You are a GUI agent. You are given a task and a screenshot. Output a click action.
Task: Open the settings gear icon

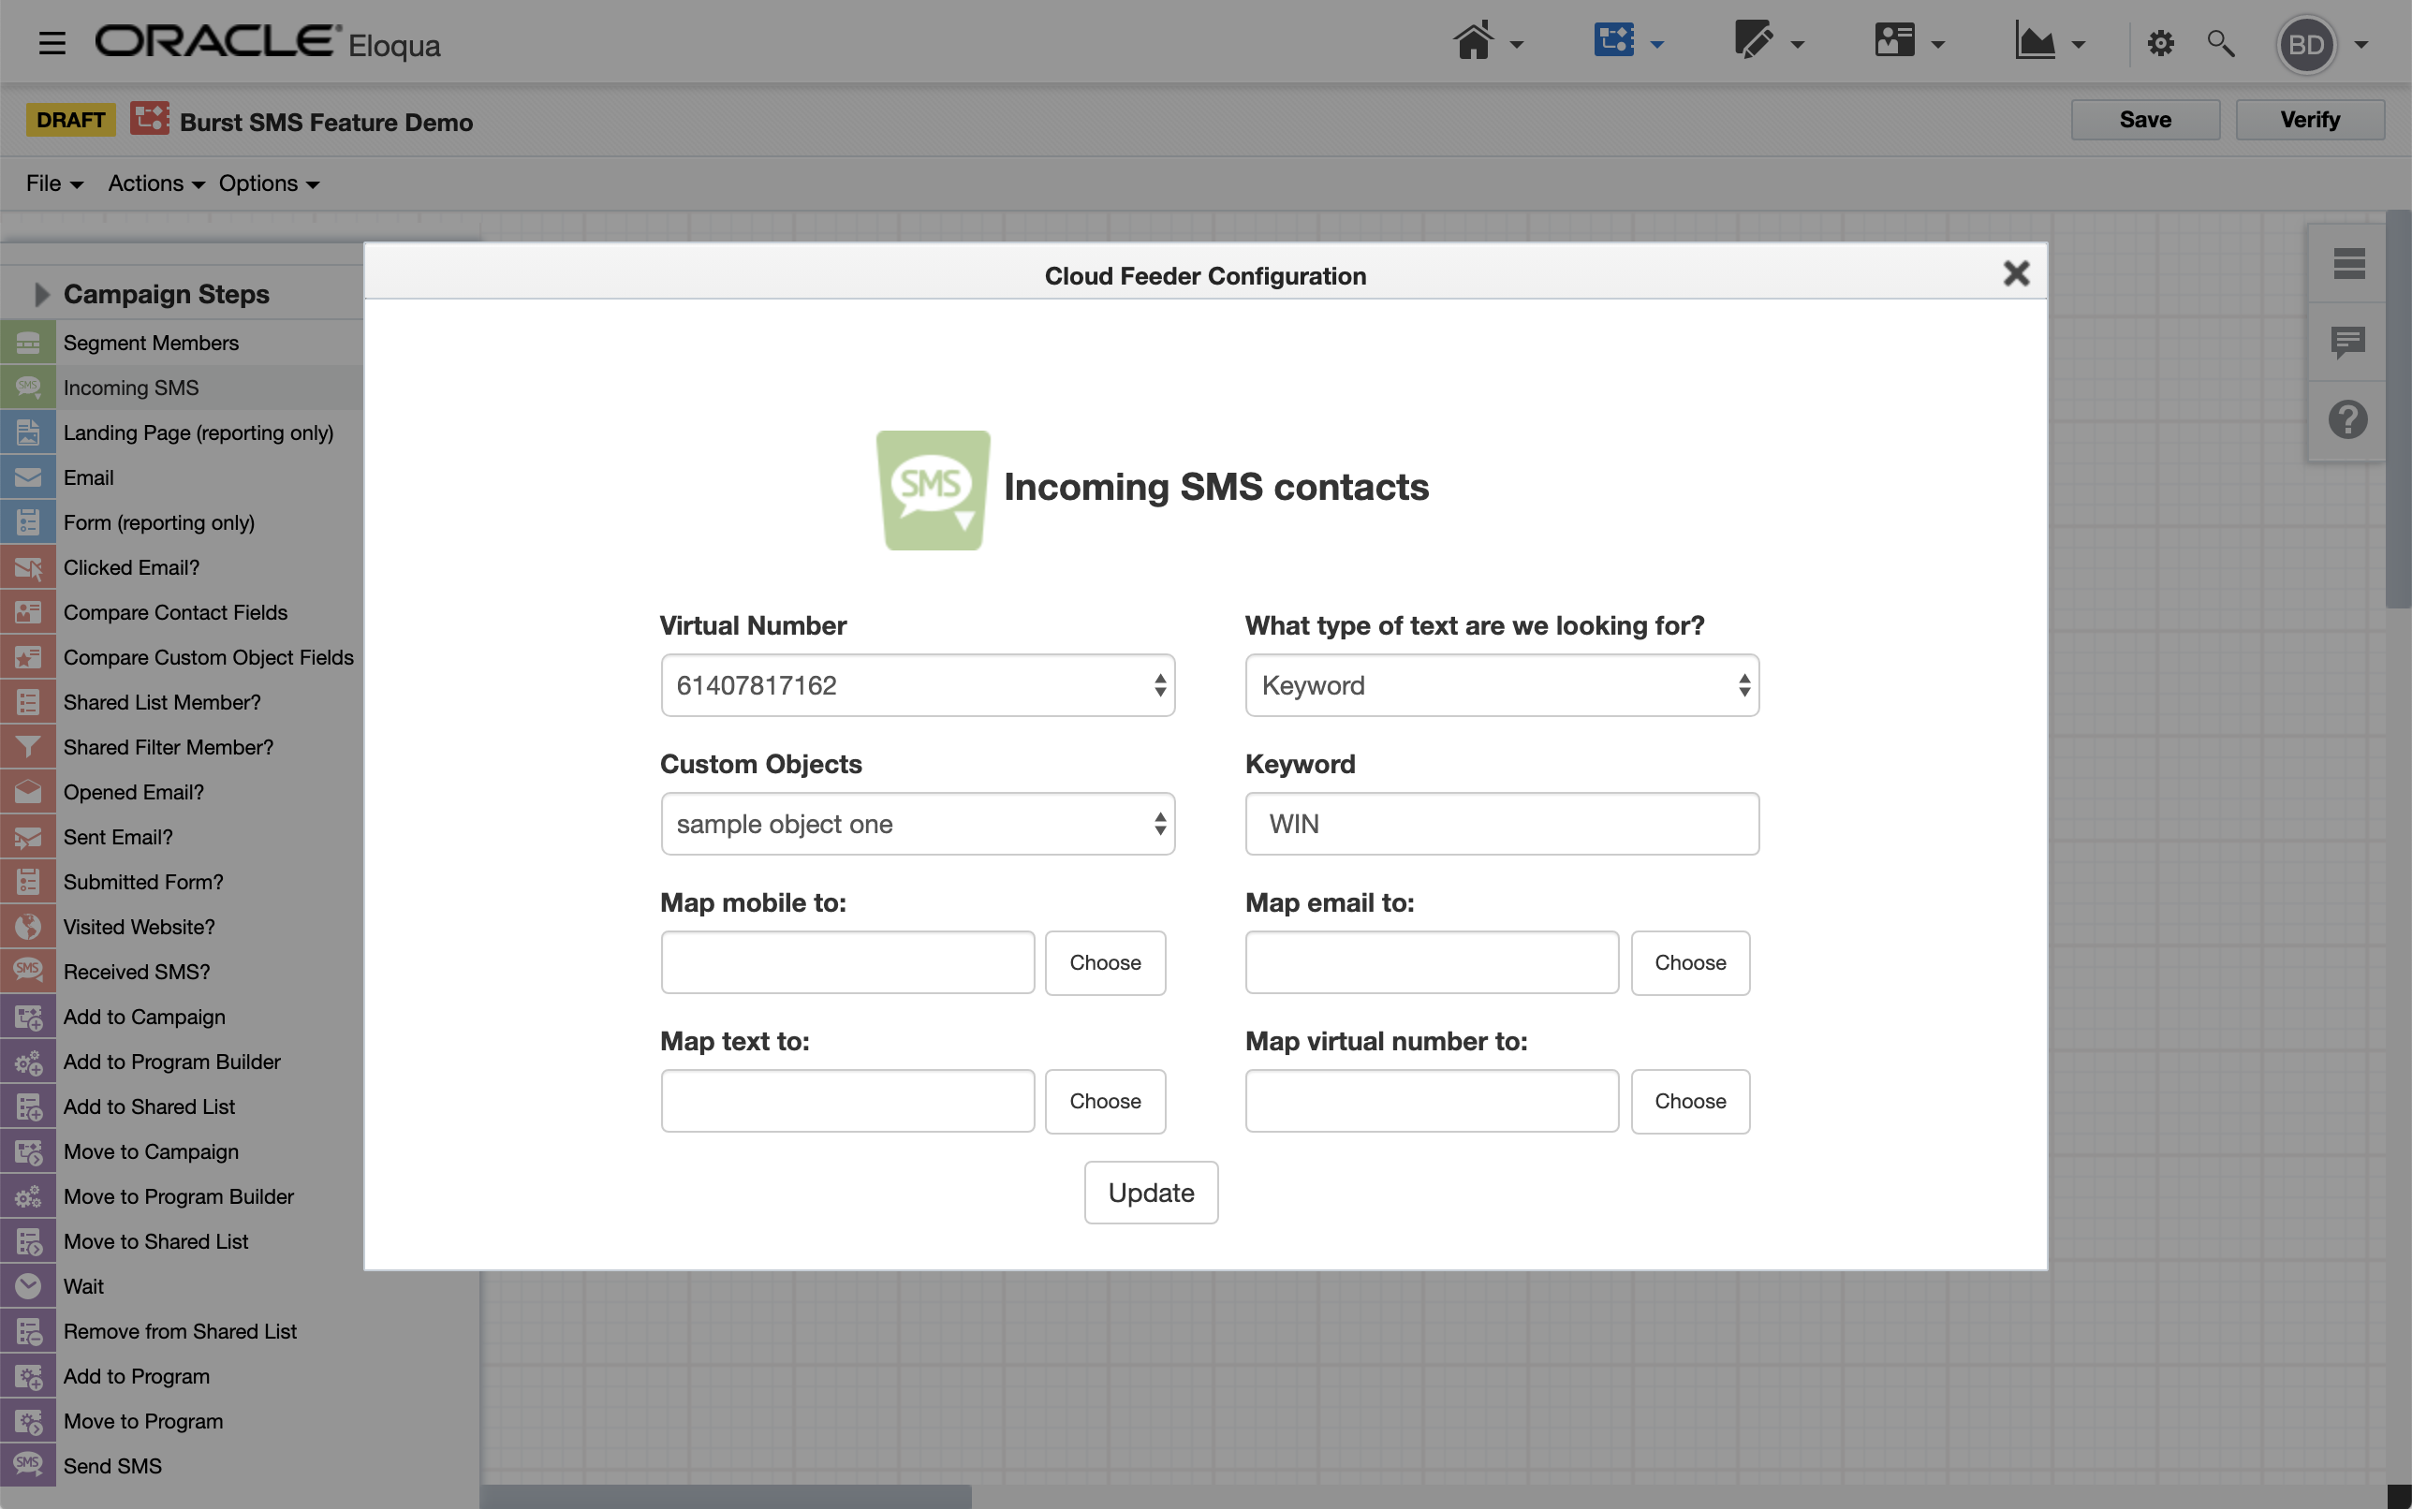2160,43
